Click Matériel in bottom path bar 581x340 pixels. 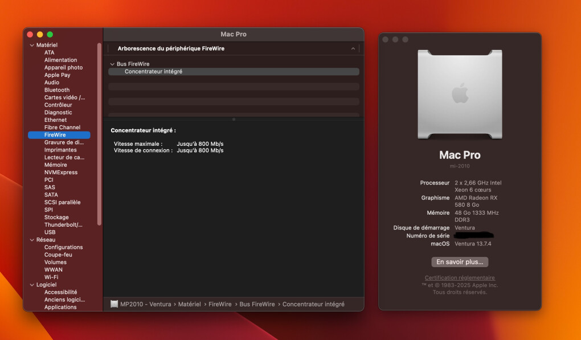click(x=189, y=304)
